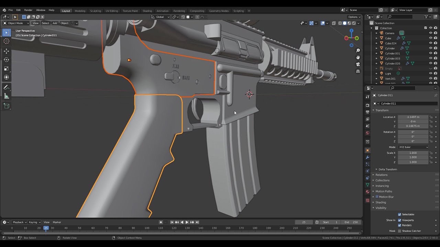Activate the Move tool
The image size is (440, 247).
[6, 51]
